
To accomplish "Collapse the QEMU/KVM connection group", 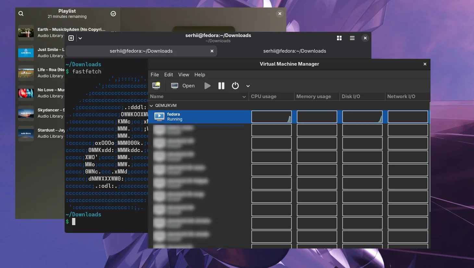I will pyautogui.click(x=151, y=106).
